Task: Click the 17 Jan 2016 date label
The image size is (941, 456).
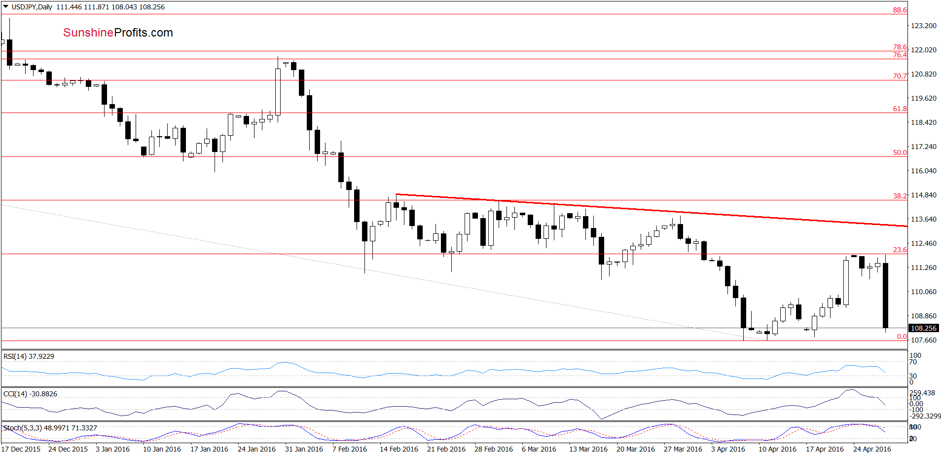Action: pos(209,449)
